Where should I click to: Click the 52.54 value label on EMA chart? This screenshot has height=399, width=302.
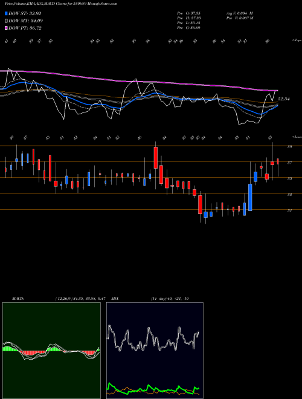[x=284, y=99]
